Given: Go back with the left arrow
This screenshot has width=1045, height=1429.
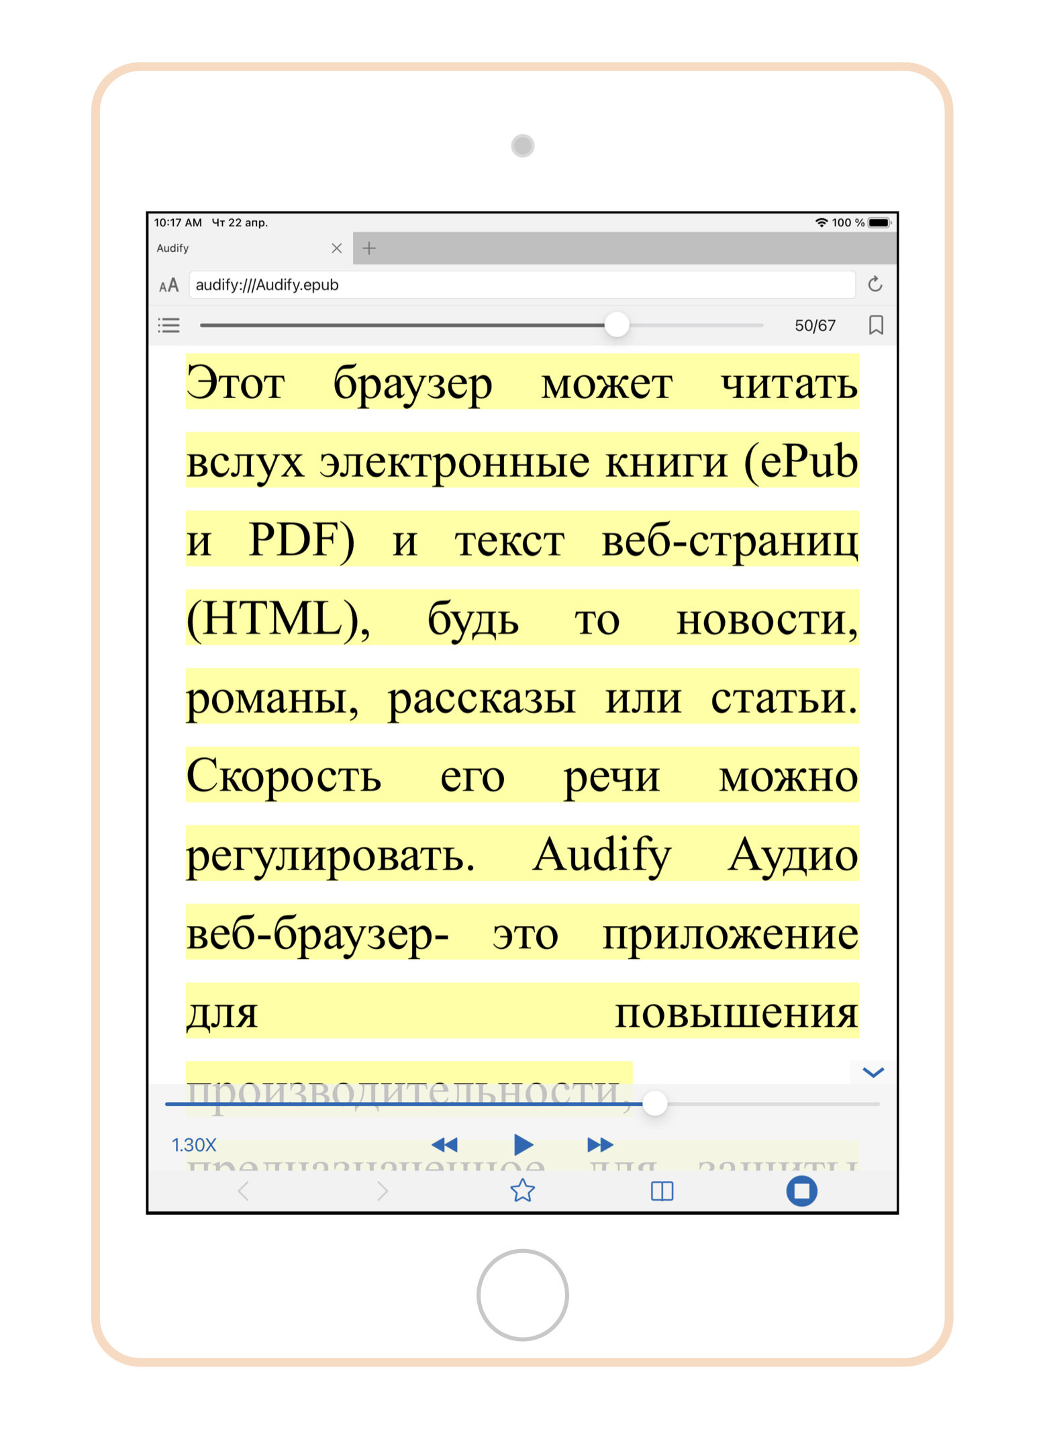Looking at the screenshot, I should point(244,1191).
